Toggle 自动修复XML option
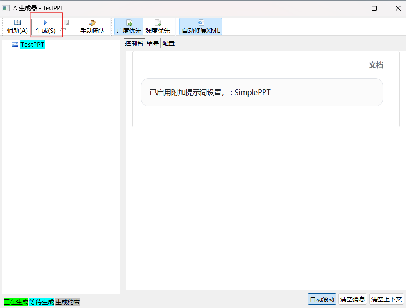The height and width of the screenshot is (308, 406). point(201,27)
